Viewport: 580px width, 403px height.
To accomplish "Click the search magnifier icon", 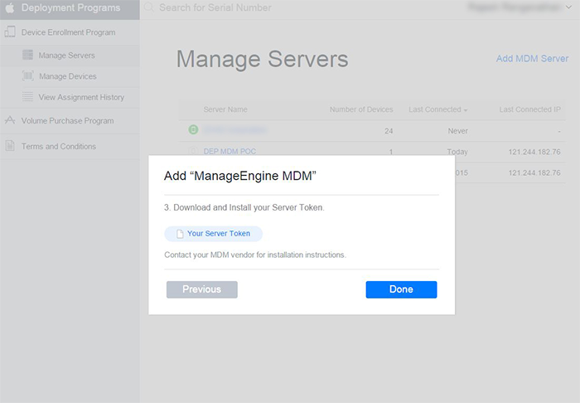I will (x=149, y=7).
